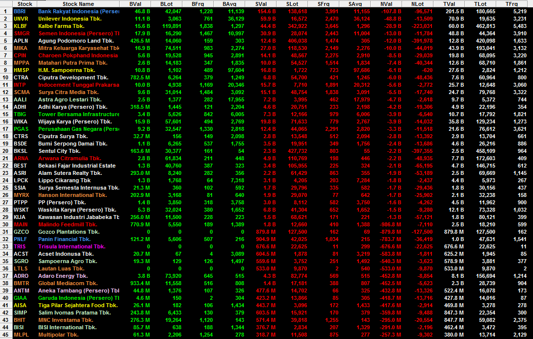
Task: Sort by the Stock column header
Action: tap(25, 4)
